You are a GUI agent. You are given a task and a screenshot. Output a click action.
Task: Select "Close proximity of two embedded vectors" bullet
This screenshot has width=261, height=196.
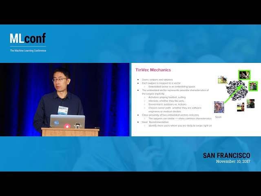click(x=170, y=115)
